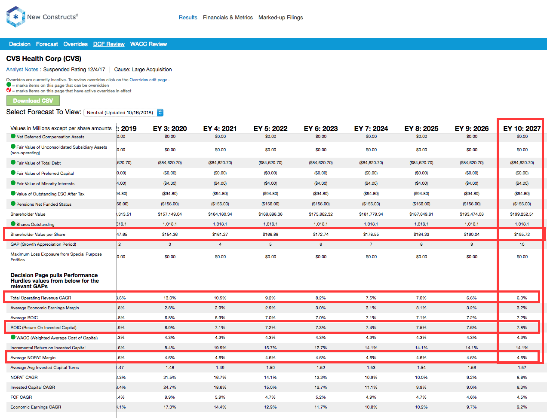This screenshot has height=418, width=547.
Task: Click the EY 10: 2027 column header
Action: point(522,128)
